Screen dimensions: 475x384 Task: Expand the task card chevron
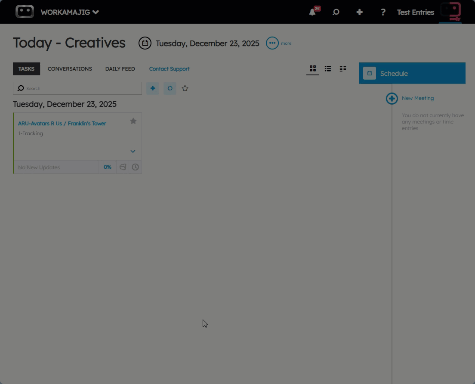(x=133, y=151)
